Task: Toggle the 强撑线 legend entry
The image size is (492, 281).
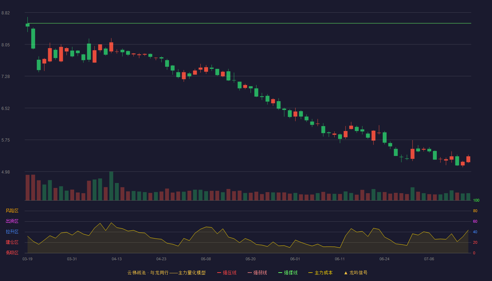Action: pyautogui.click(x=288, y=273)
